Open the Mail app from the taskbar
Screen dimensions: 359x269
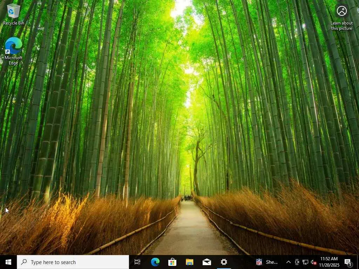coord(207,262)
